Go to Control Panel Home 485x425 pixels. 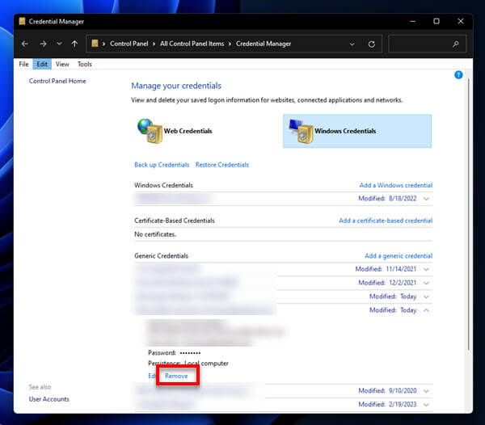click(57, 81)
